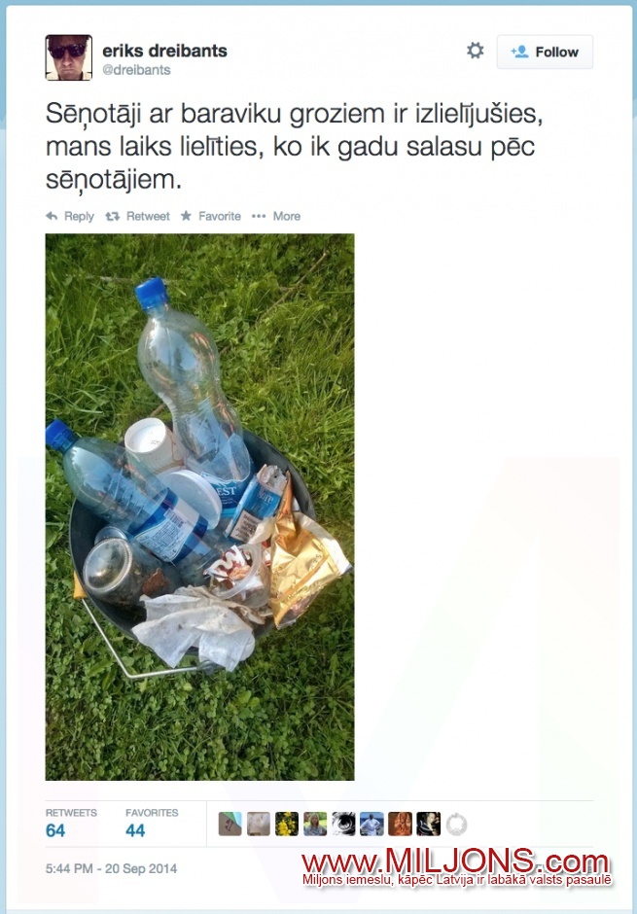This screenshot has height=914, width=637.
Task: Open the yellow flower avatar
Action: tap(287, 825)
